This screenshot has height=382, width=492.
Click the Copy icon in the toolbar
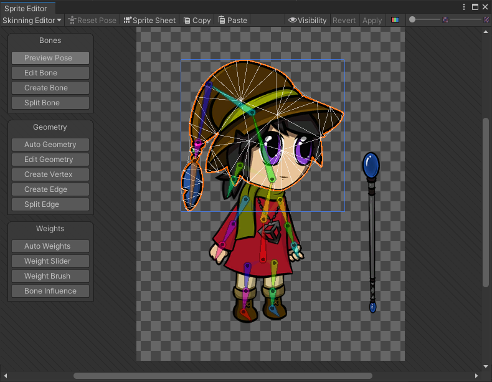click(x=187, y=20)
